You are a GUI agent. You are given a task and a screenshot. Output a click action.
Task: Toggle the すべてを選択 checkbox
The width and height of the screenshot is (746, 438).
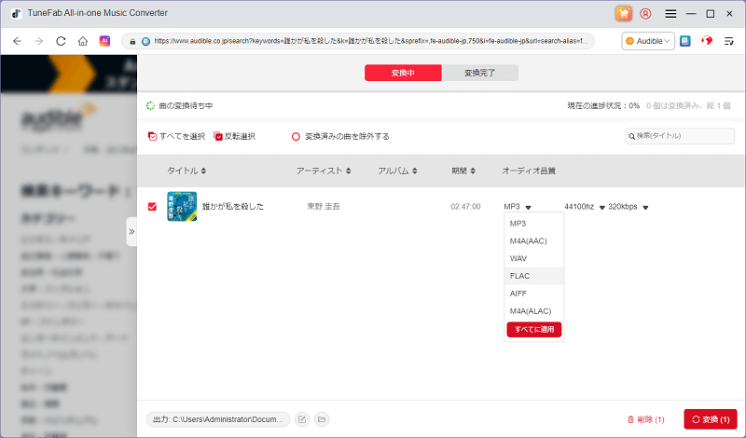pyautogui.click(x=153, y=136)
